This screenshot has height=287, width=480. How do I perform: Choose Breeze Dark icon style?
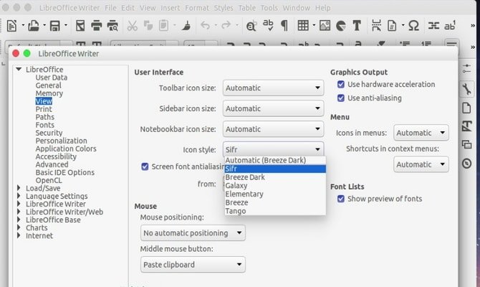click(x=275, y=177)
